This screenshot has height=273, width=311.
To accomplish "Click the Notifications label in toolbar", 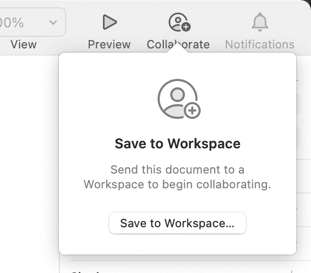I will (260, 44).
